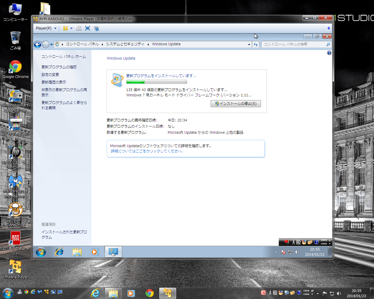The height and width of the screenshot is (299, 374).
Task: Select the Malwarebytes Anti-Malware desktop icon
Action: click(15, 187)
